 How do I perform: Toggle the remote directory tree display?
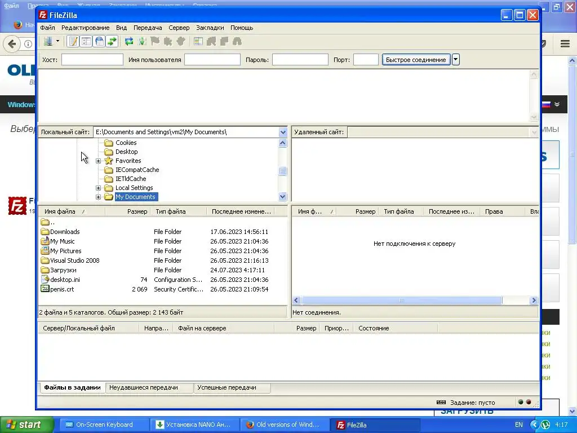point(99,41)
